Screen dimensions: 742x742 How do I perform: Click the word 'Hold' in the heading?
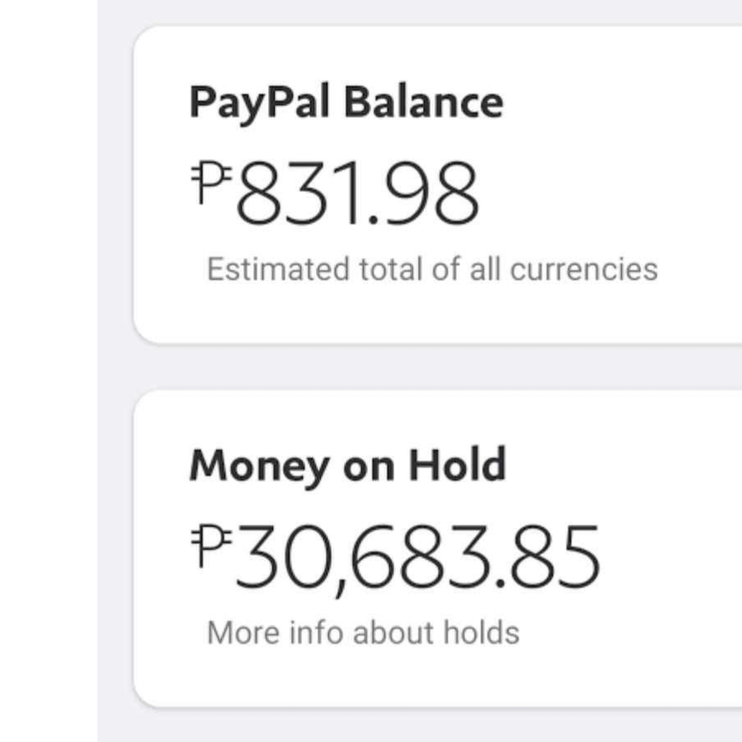458,466
